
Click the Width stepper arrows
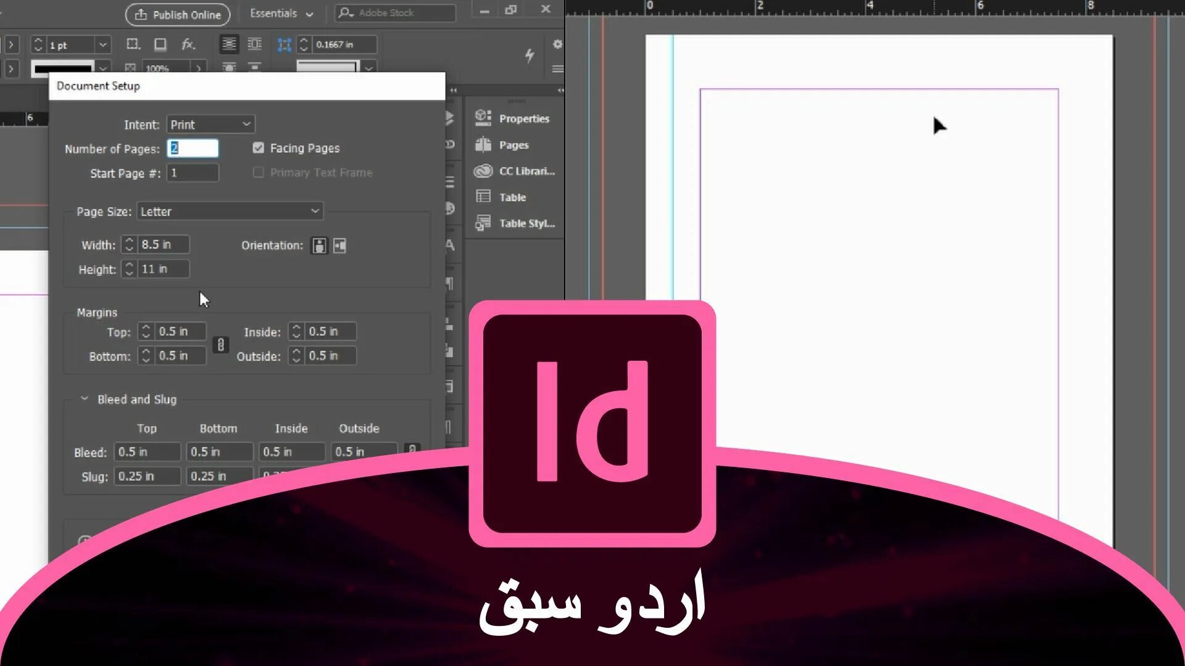[129, 245]
